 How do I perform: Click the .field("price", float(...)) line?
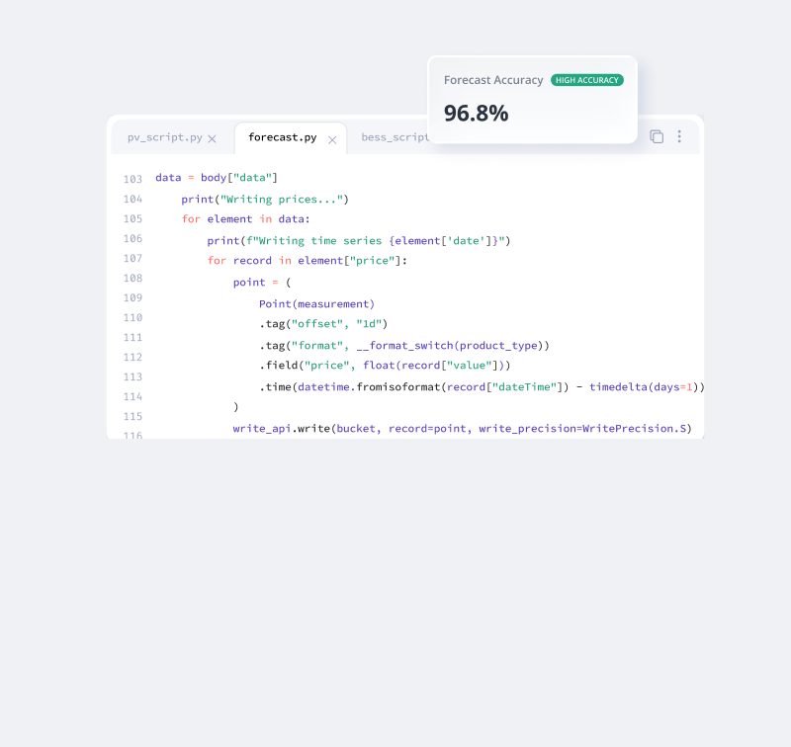(385, 366)
